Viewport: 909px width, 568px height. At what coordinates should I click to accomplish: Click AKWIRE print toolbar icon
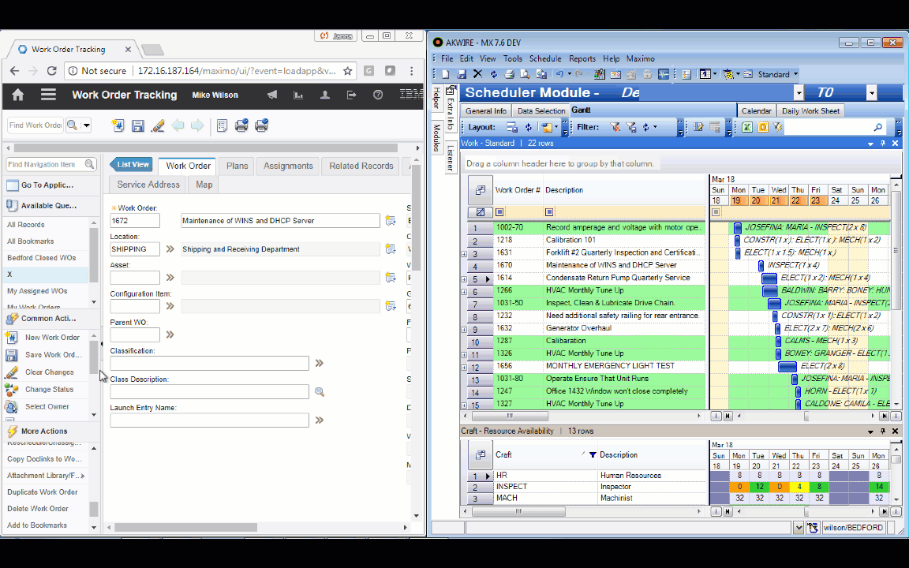[509, 74]
